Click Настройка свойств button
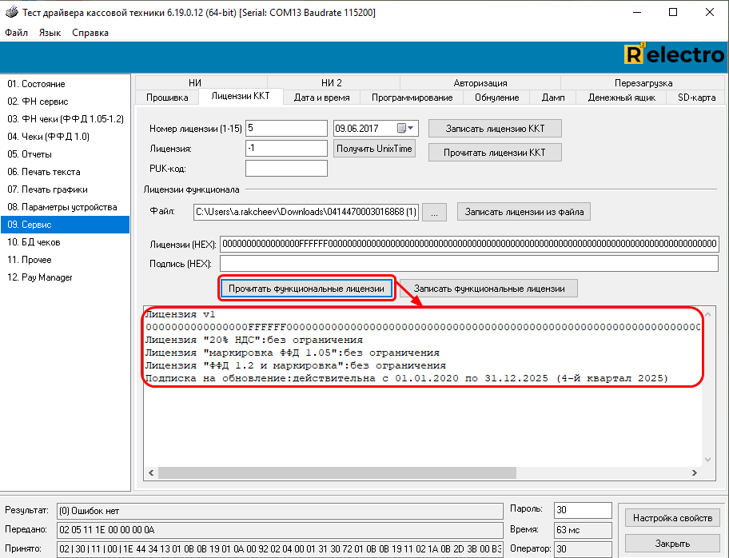 672,518
